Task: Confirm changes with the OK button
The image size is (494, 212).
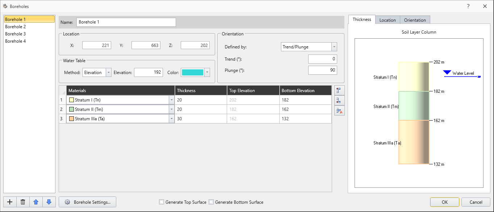Action: pos(444,202)
